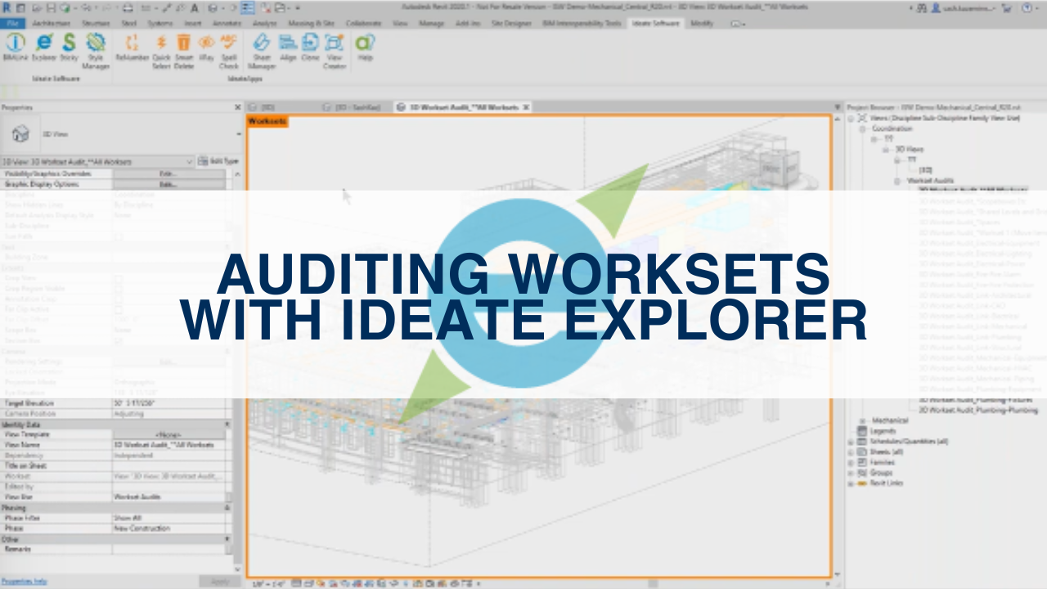Open the Sheet Manager app
Screen dimensions: 1047x589
pos(262,52)
